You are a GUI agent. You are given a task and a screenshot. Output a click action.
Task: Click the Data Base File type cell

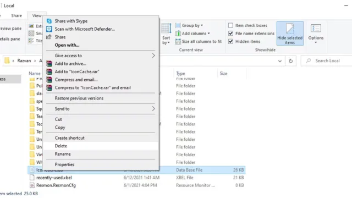tap(189, 170)
